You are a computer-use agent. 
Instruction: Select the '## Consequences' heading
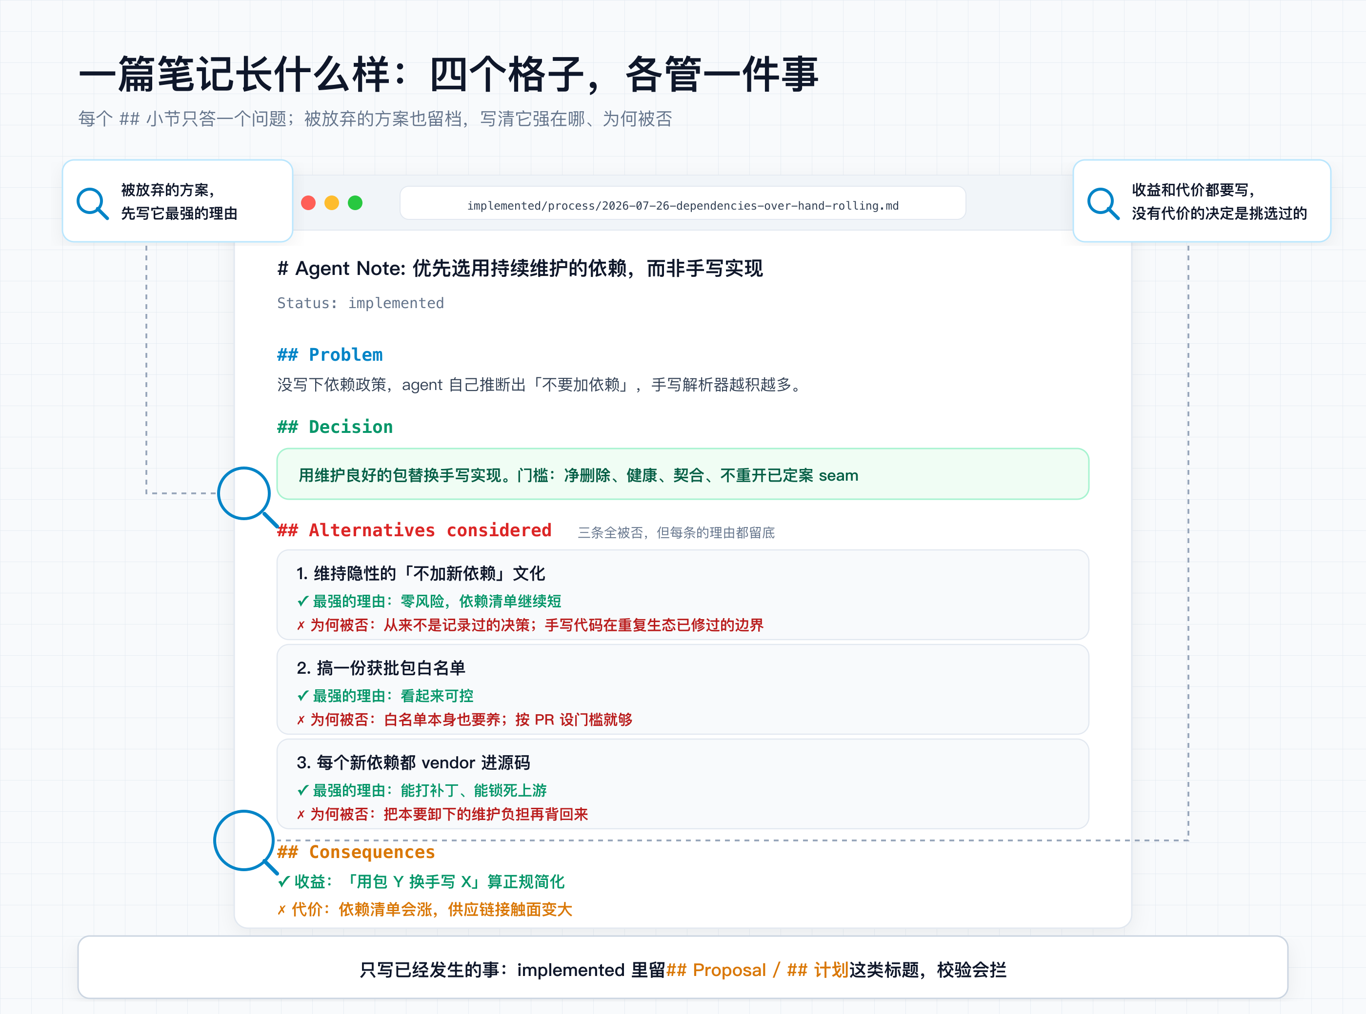click(356, 852)
